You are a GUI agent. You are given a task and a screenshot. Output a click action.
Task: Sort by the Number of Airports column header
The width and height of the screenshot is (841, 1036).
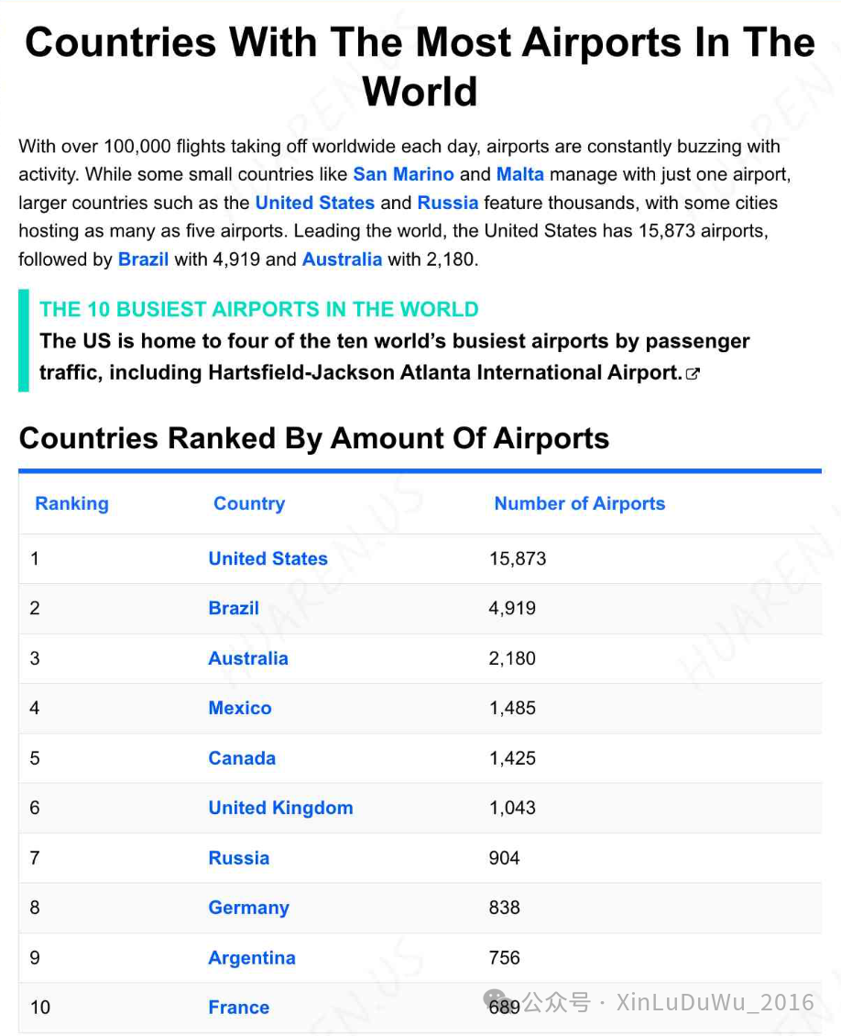click(x=580, y=503)
